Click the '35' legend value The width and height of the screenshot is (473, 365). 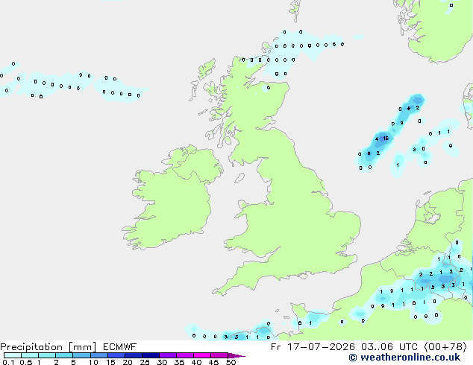click(x=179, y=362)
